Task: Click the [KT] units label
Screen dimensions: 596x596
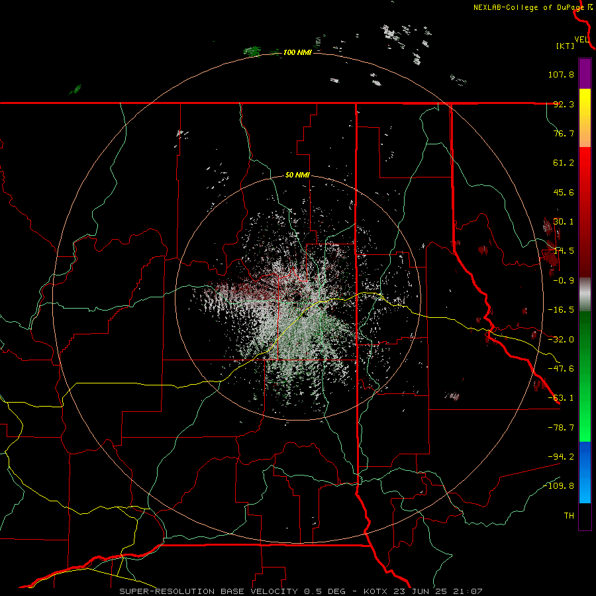Action: 565,46
